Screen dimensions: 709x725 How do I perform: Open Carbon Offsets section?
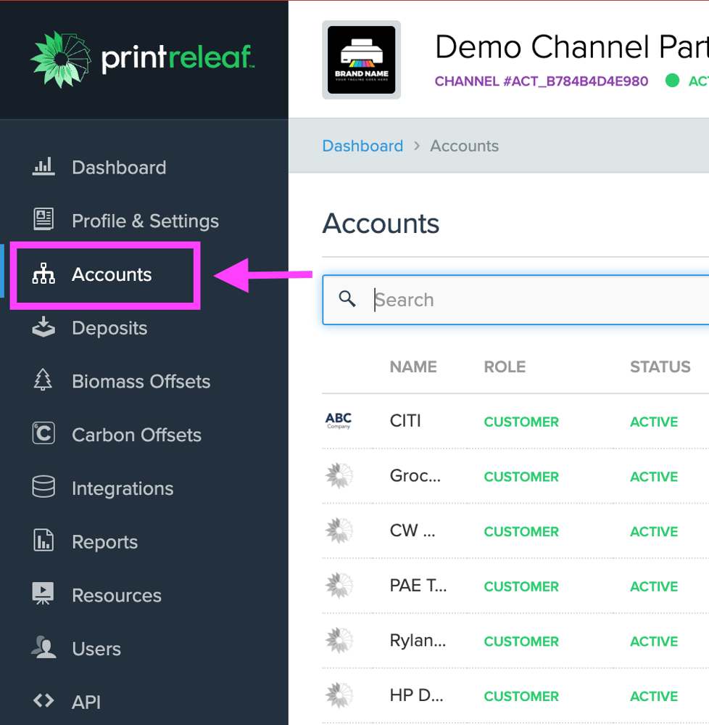click(137, 435)
